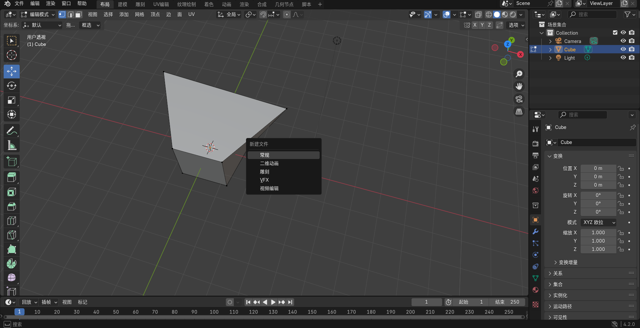The width and height of the screenshot is (640, 328).
Task: Open the Box Select drag dropdown
Action: point(90,25)
